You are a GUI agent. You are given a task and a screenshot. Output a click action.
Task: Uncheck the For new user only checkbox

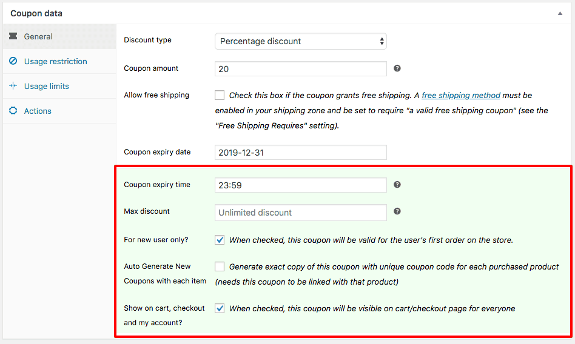tap(220, 240)
